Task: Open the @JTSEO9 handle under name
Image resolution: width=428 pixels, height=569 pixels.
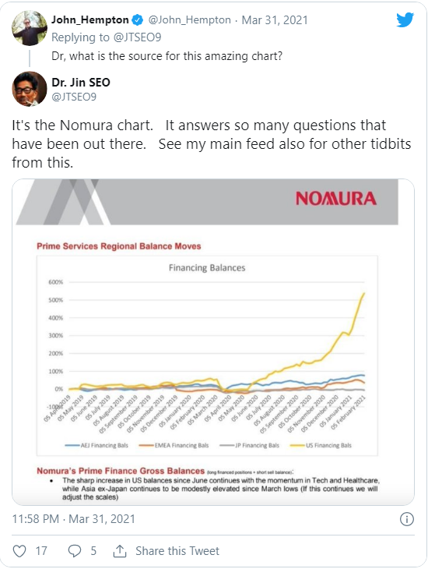Action: [x=74, y=97]
